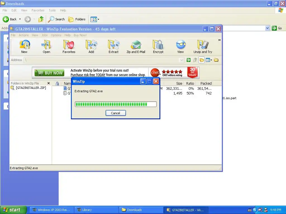Open an archive with the Open icon
This screenshot has width=286, height=214.
46,47
